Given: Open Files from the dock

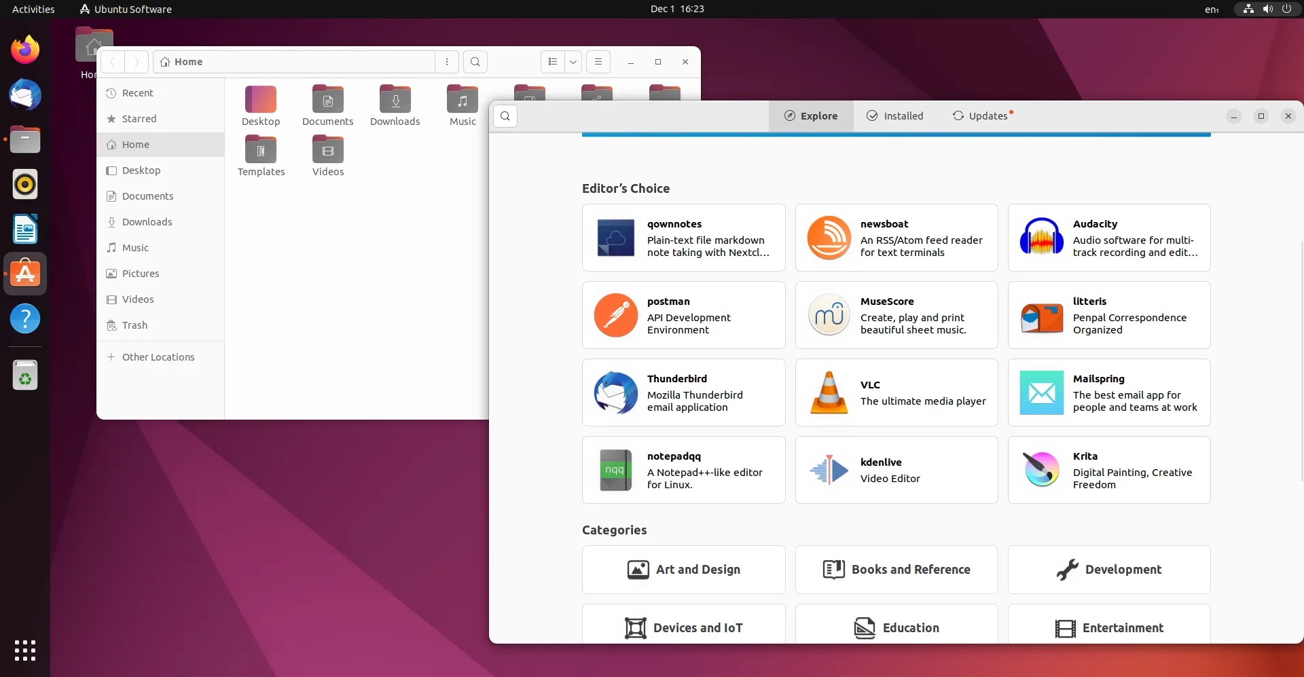Looking at the screenshot, I should click(x=25, y=139).
